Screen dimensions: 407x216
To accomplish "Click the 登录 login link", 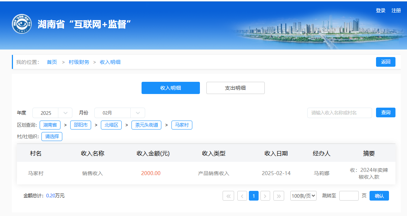I will click(381, 10).
